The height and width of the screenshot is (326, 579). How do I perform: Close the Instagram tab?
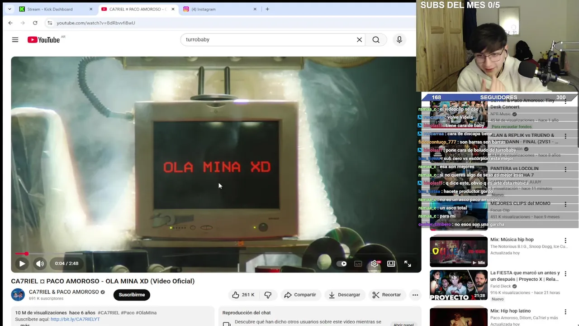click(255, 9)
